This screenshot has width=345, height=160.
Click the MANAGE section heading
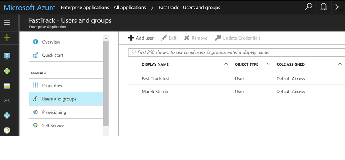[39, 73]
